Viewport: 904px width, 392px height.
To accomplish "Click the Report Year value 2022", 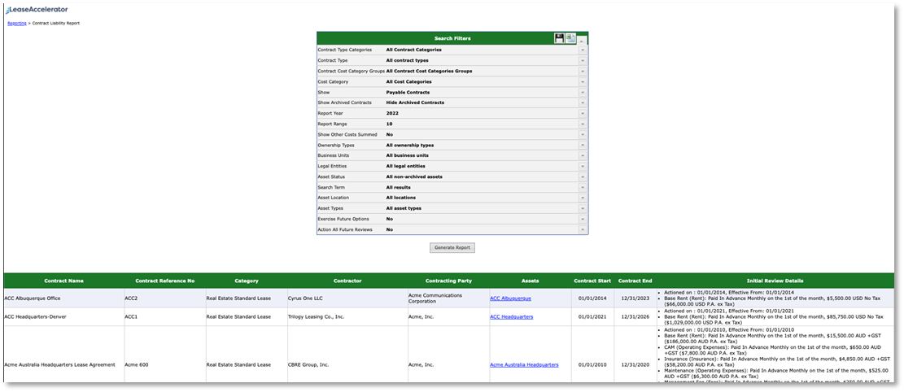I will tap(393, 113).
